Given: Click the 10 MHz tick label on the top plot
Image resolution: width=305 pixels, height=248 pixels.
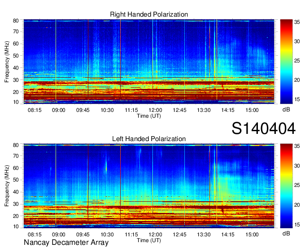Looking at the screenshot, I should tap(16, 102).
